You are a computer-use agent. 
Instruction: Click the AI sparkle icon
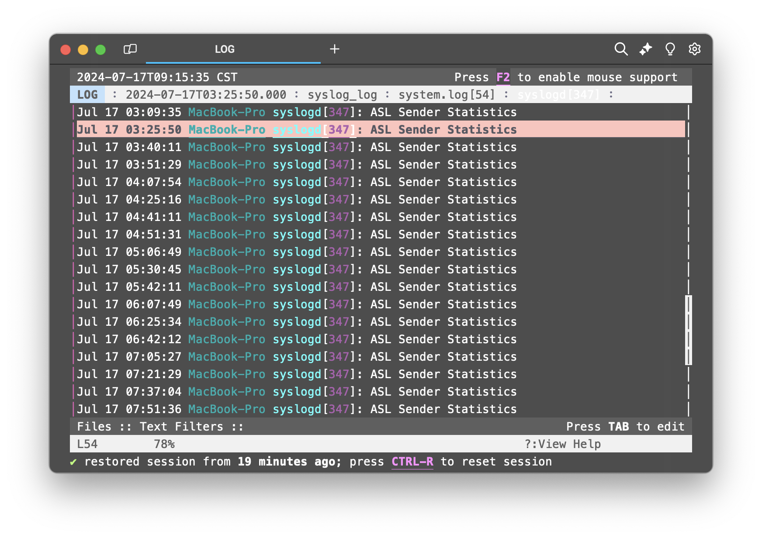point(645,49)
